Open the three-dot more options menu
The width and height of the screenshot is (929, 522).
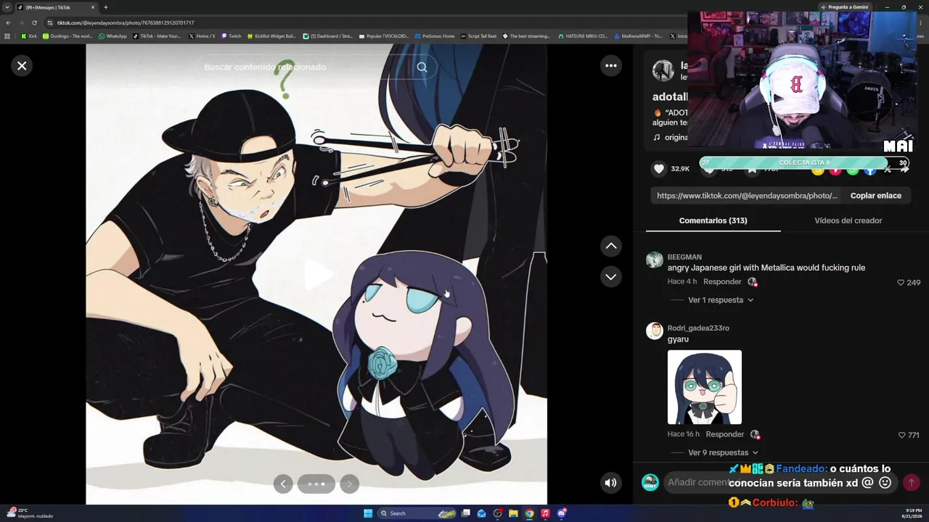(x=611, y=66)
